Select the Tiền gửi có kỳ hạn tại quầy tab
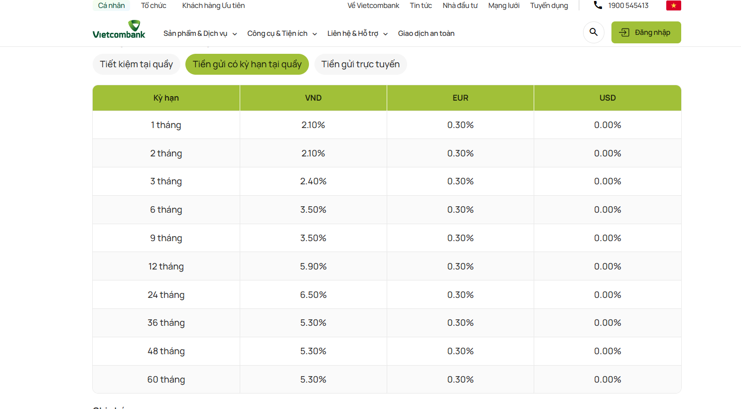The height and width of the screenshot is (409, 741). [247, 64]
